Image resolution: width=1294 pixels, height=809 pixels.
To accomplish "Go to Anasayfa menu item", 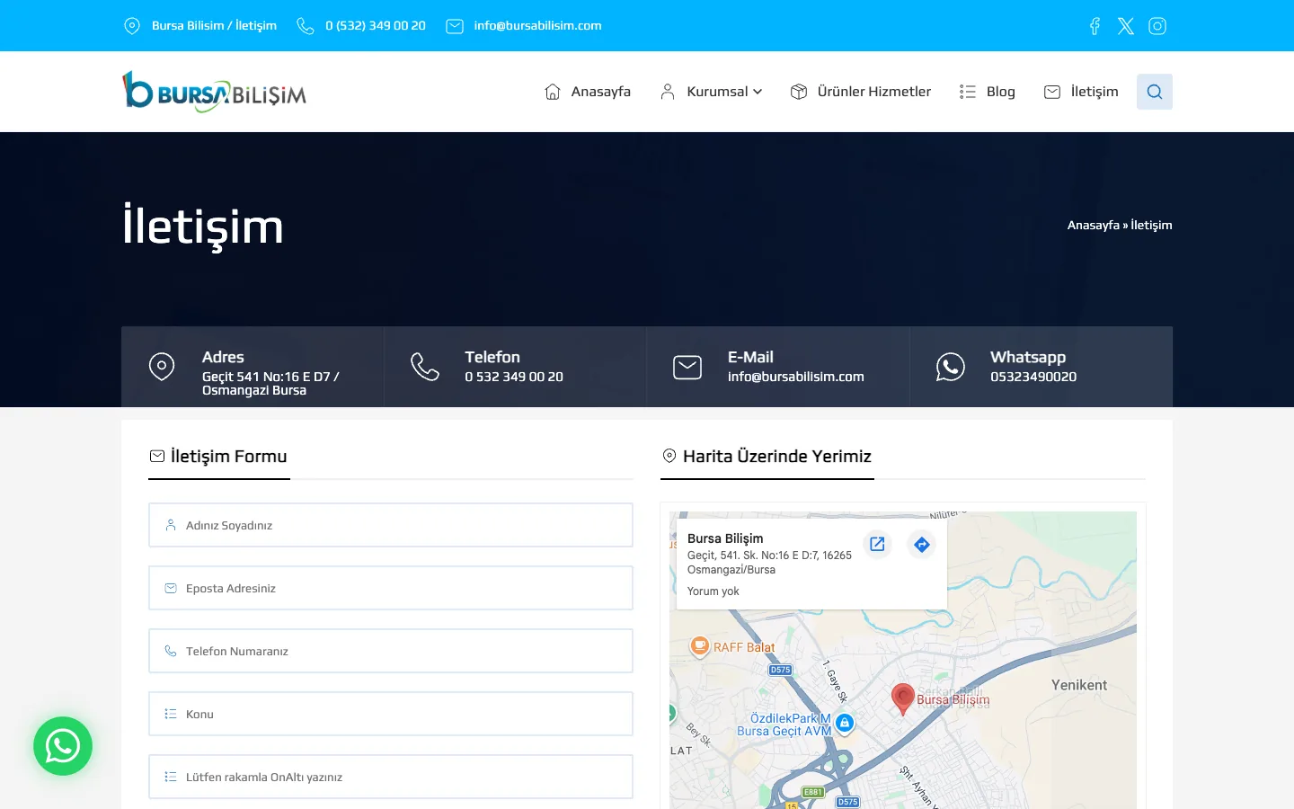I will pyautogui.click(x=601, y=92).
